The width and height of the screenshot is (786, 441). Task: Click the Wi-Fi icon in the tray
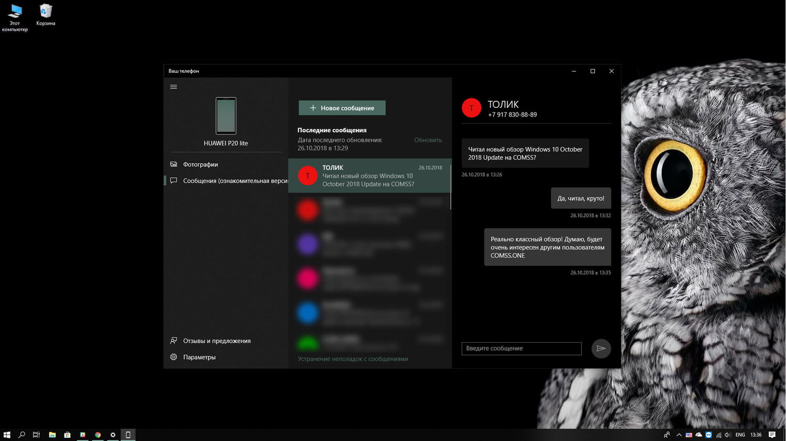coord(718,435)
